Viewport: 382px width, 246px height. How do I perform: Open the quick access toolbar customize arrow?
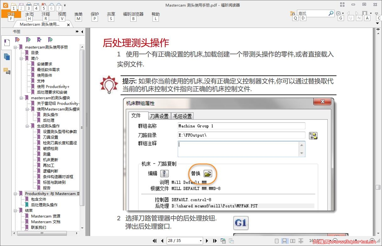[65, 5]
